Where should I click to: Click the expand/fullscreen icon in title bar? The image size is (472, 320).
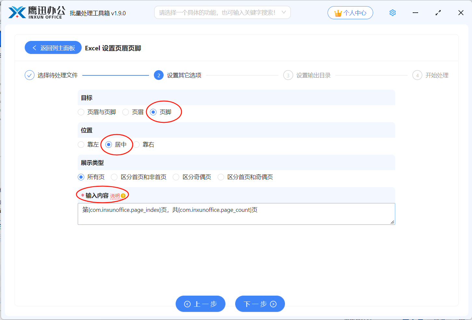click(438, 13)
